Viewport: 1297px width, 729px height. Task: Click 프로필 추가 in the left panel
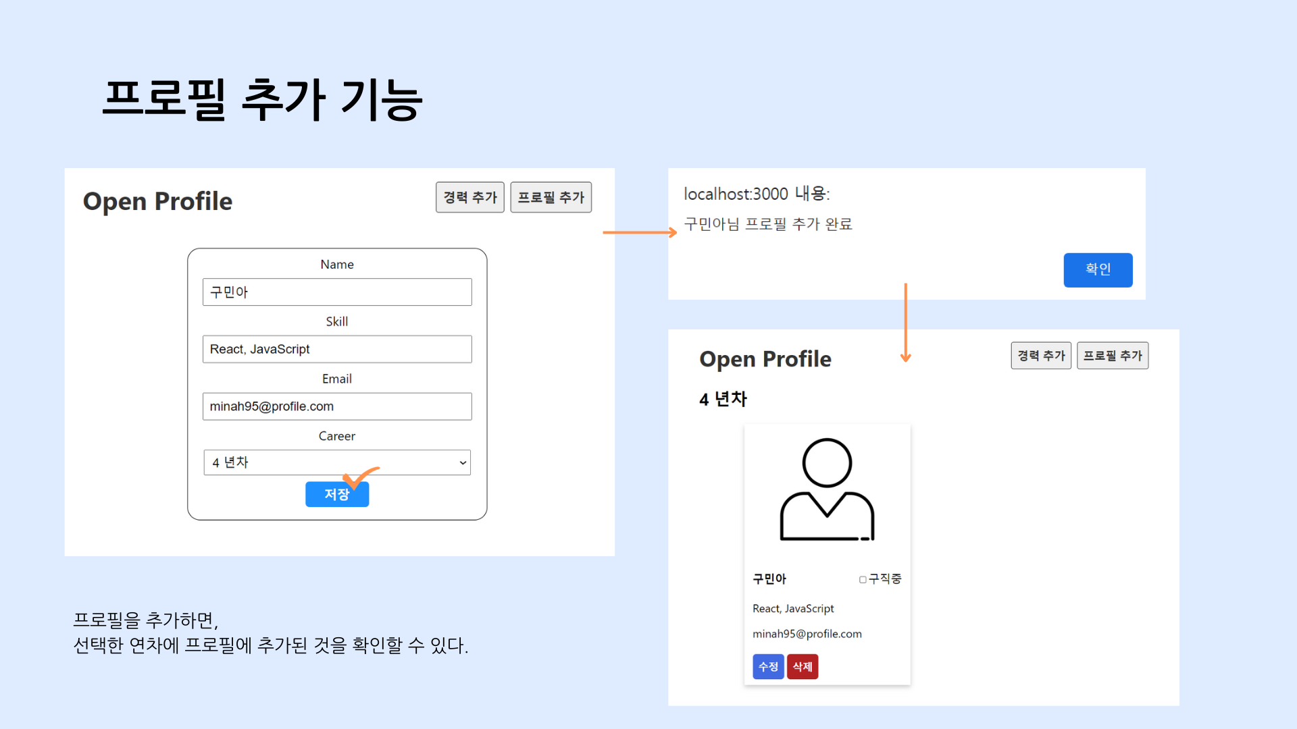[x=551, y=197]
